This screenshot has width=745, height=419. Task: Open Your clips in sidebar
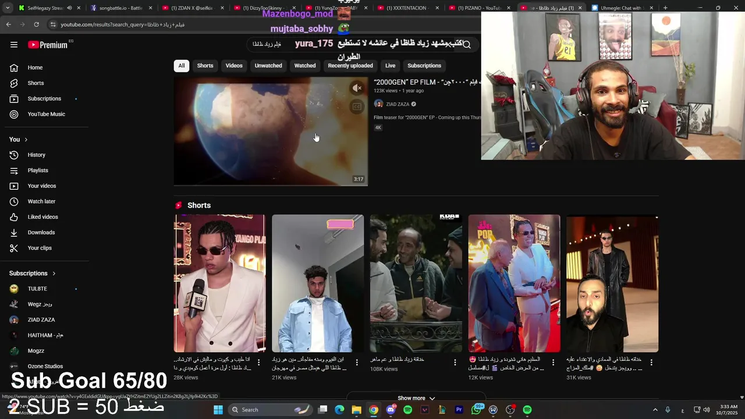click(40, 248)
